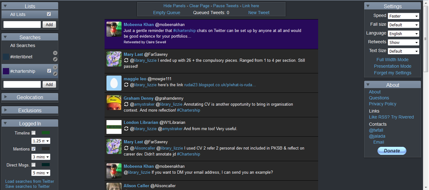Image resolution: width=429 pixels, height=190 pixels.
Task: Focus the new list name input field
Action: [22, 24]
